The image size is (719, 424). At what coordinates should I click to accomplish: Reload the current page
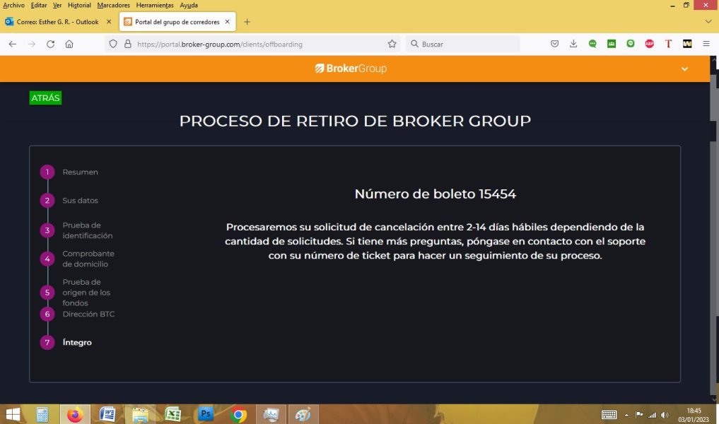(x=50, y=44)
